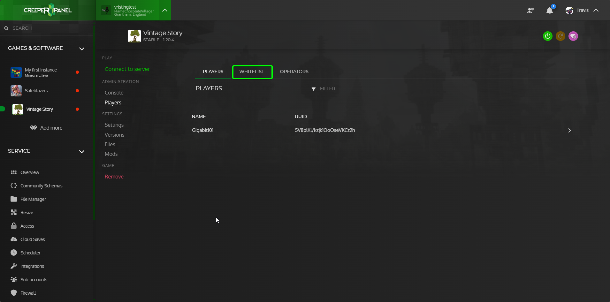Click the Resize icon

pos(14,212)
